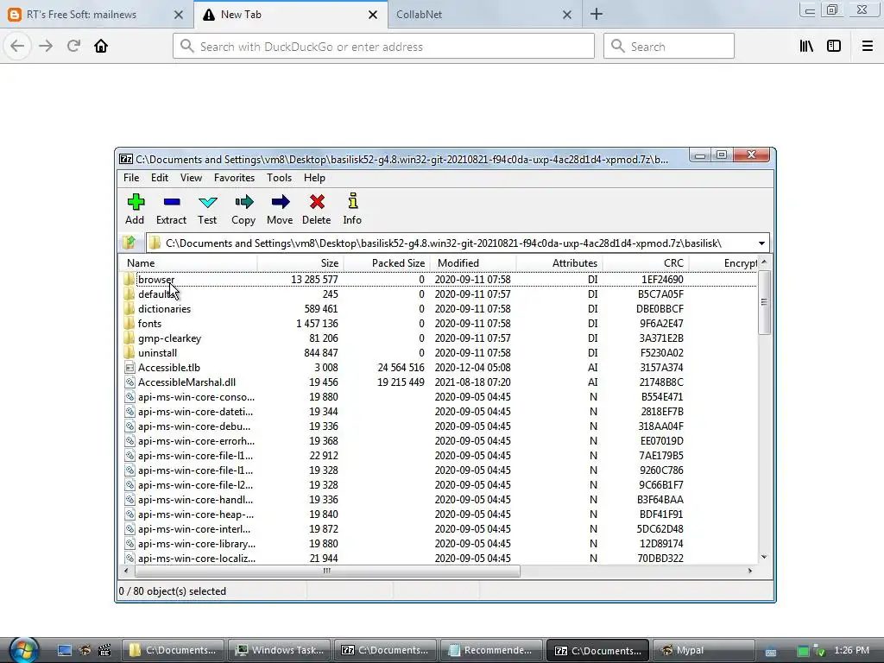
Task: Open the View menu in 7-Zip
Action: [x=191, y=178]
